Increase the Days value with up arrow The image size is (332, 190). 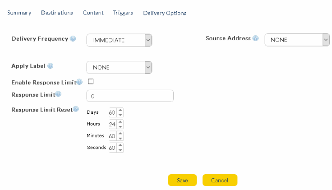tap(120, 110)
